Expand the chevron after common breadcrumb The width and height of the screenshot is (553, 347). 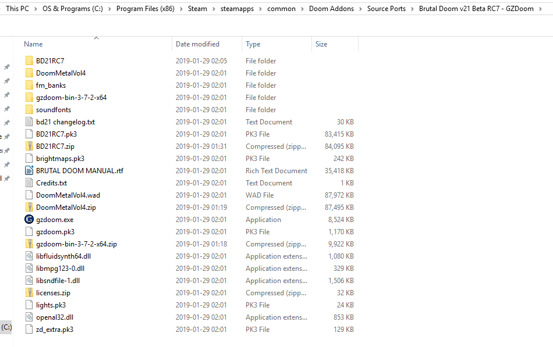coord(302,9)
